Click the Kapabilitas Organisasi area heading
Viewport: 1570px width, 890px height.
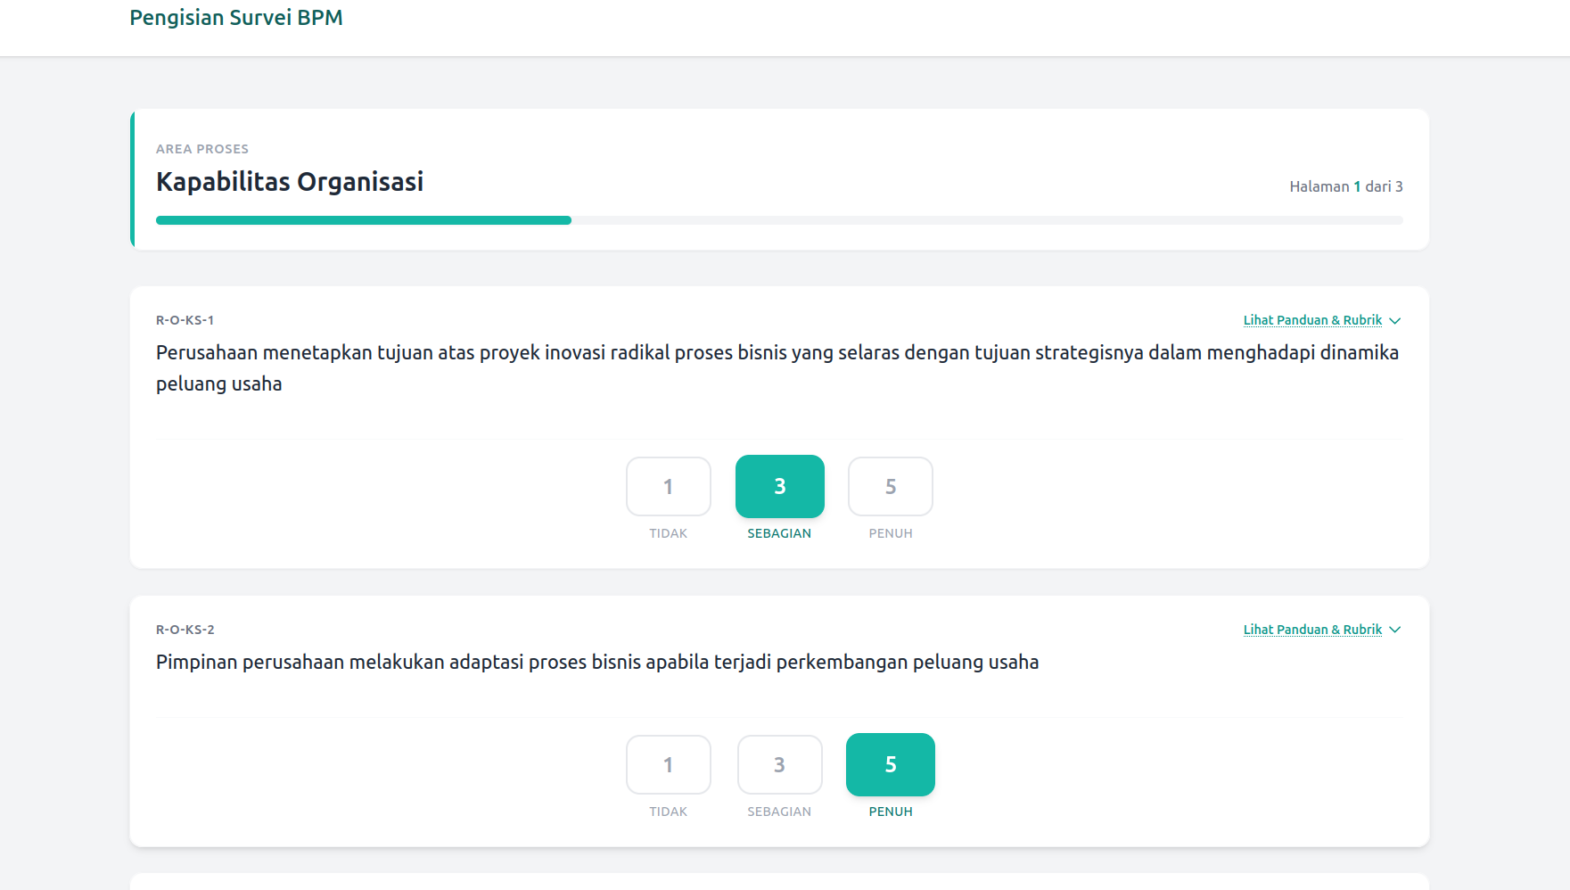[289, 181]
